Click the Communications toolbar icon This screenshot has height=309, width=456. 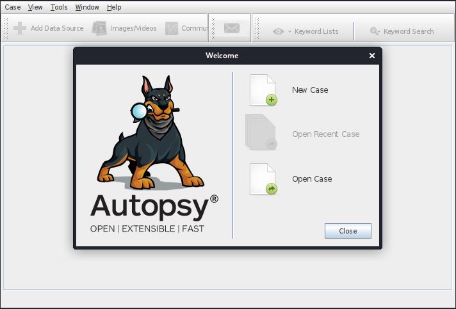[172, 28]
